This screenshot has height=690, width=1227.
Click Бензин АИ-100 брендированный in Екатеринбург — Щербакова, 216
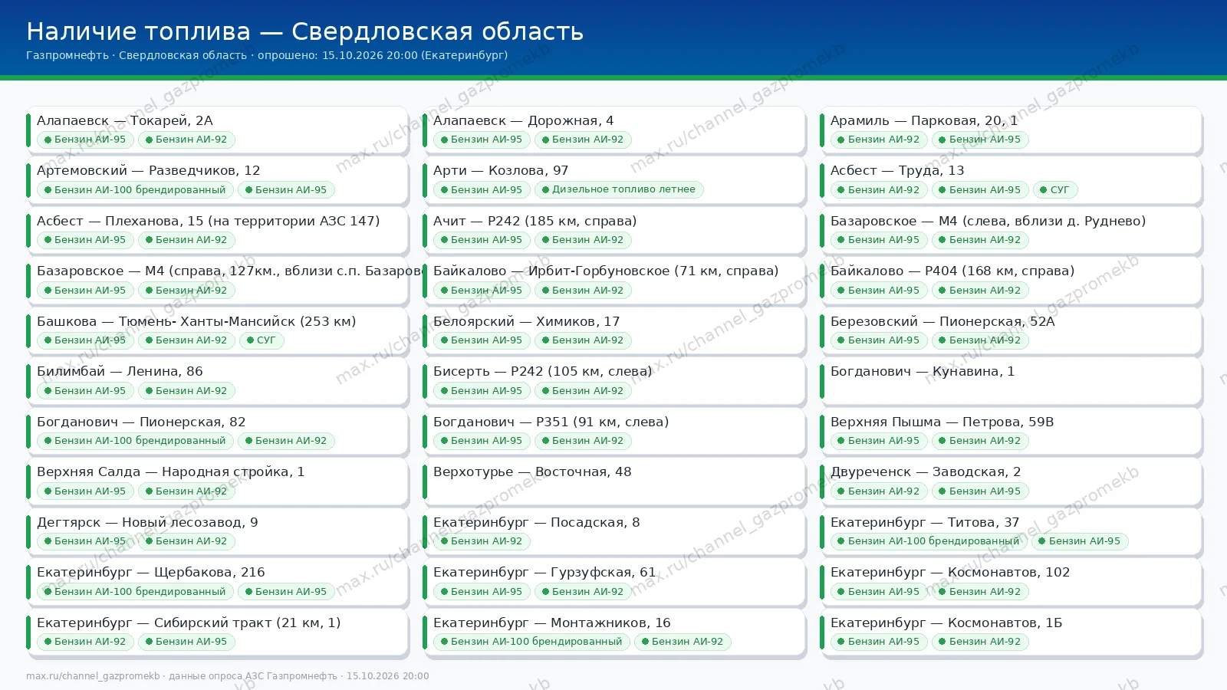coord(135,592)
